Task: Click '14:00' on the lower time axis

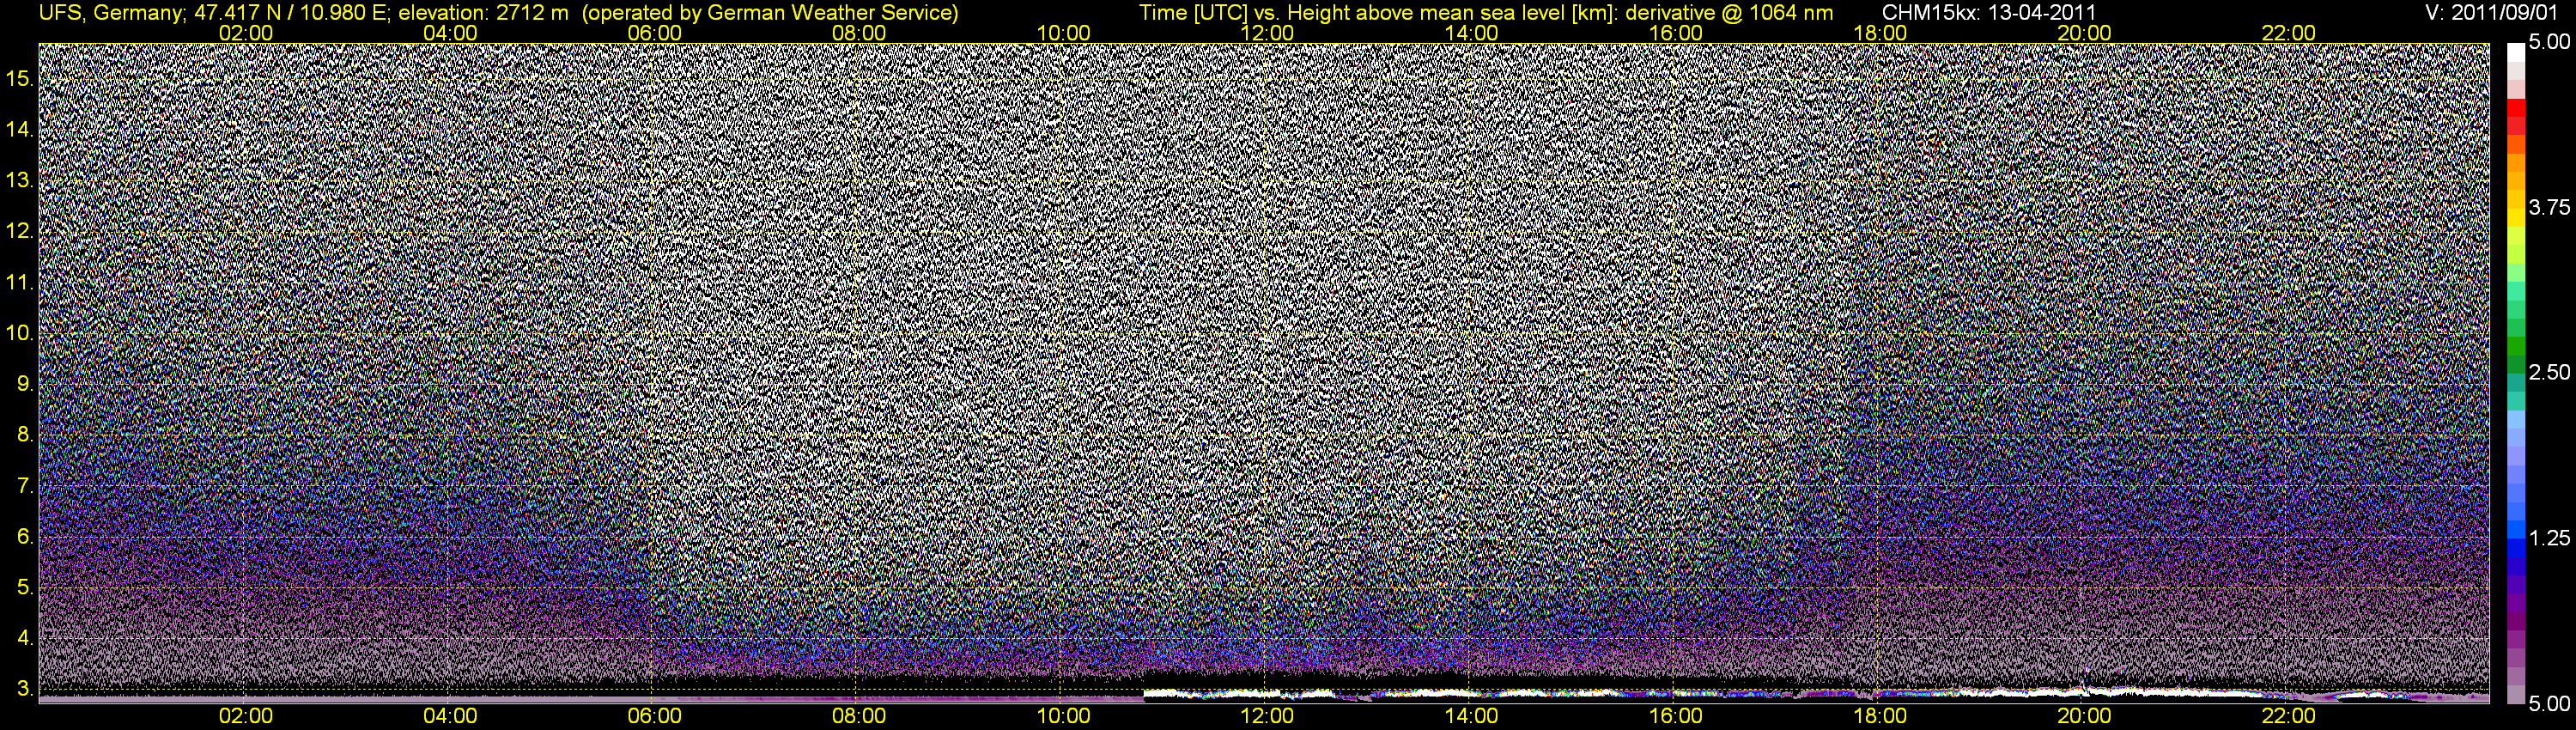Action: tap(1472, 716)
